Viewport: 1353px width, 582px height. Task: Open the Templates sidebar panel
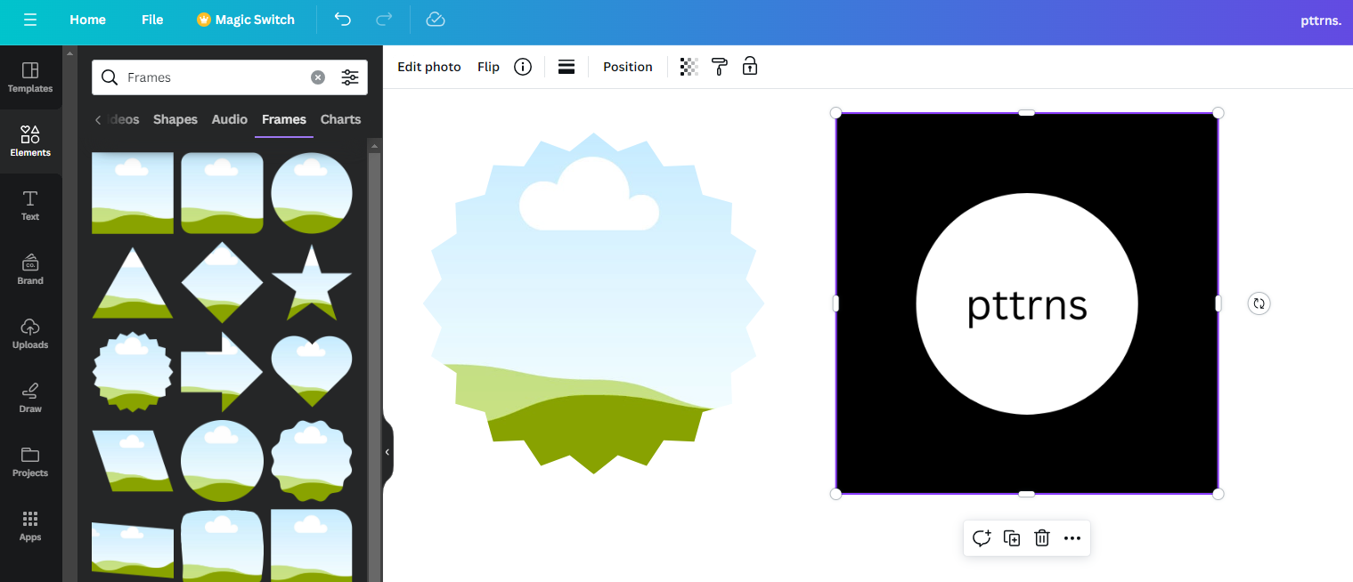[x=30, y=77]
